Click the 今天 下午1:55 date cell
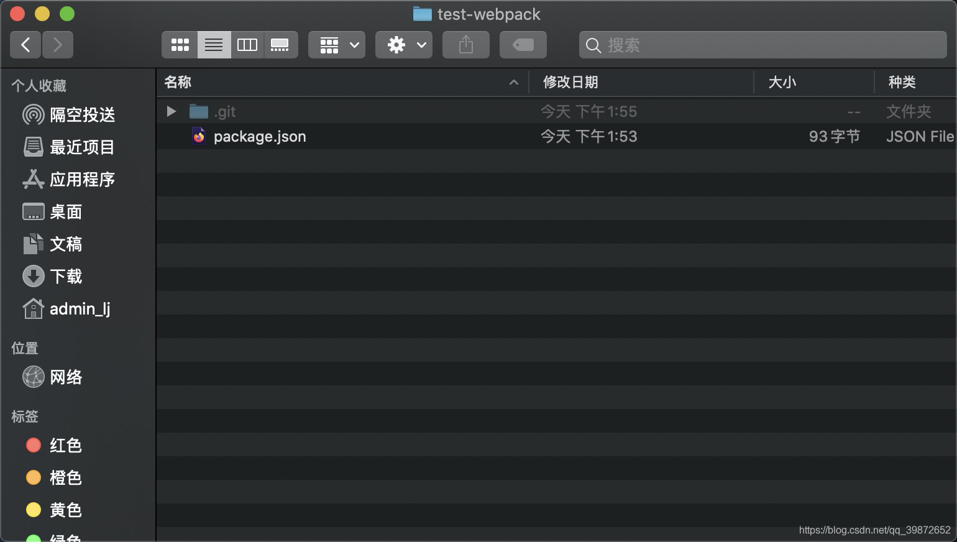 click(x=589, y=112)
